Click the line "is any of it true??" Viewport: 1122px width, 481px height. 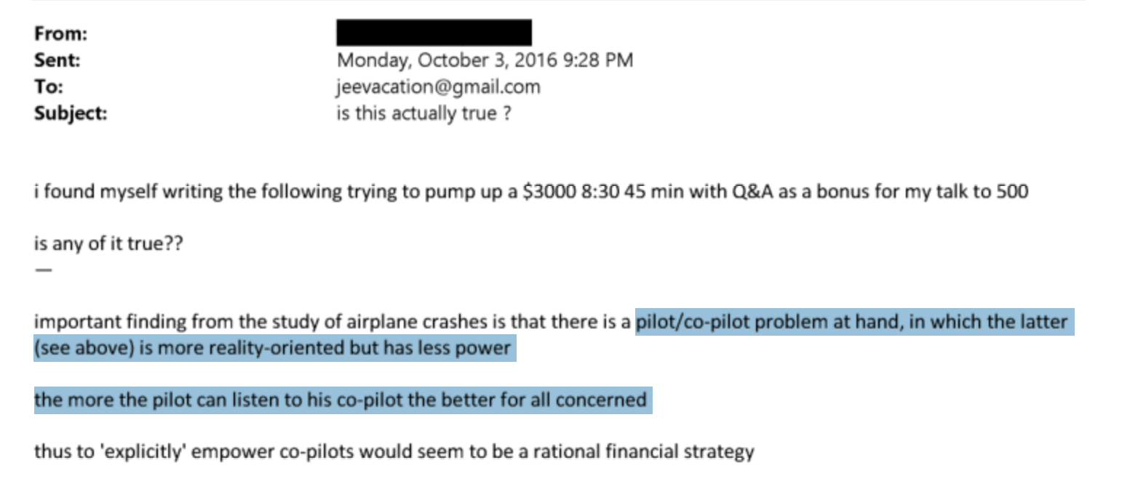(108, 243)
